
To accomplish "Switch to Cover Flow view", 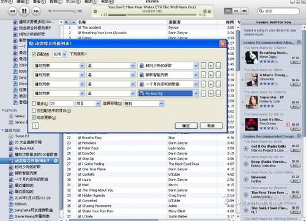I will pos(244,11).
